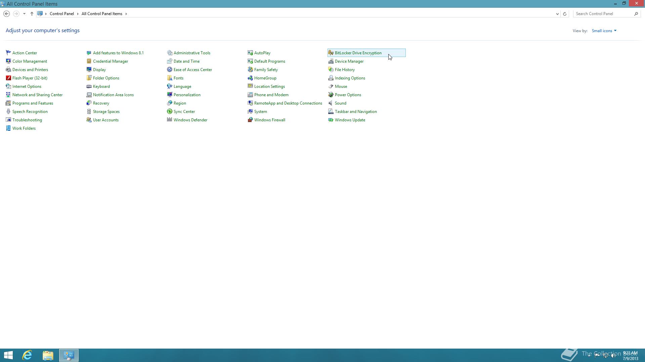Open the Phone and Modem link
This screenshot has width=645, height=362.
271,95
